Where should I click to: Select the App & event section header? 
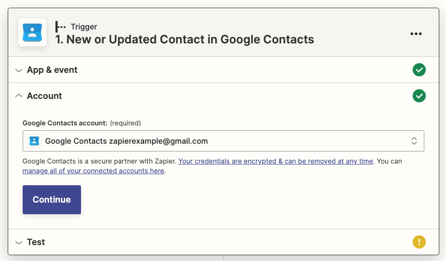52,70
